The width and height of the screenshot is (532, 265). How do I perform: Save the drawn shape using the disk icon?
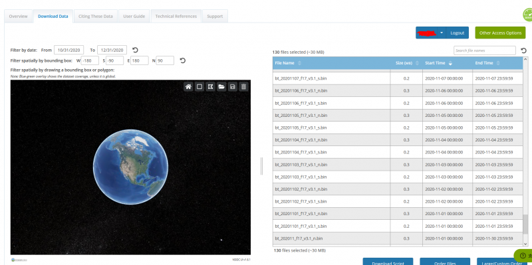tap(232, 87)
